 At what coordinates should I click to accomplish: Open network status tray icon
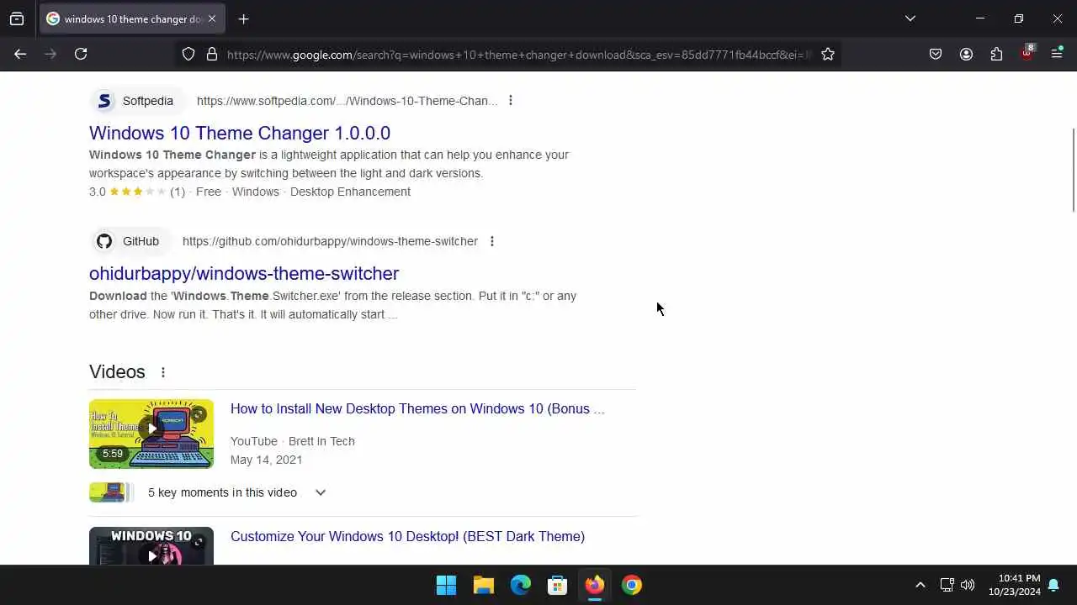[947, 585]
